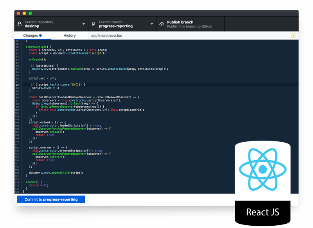Commit to progress-reporting
The image size is (313, 228).
tap(51, 199)
